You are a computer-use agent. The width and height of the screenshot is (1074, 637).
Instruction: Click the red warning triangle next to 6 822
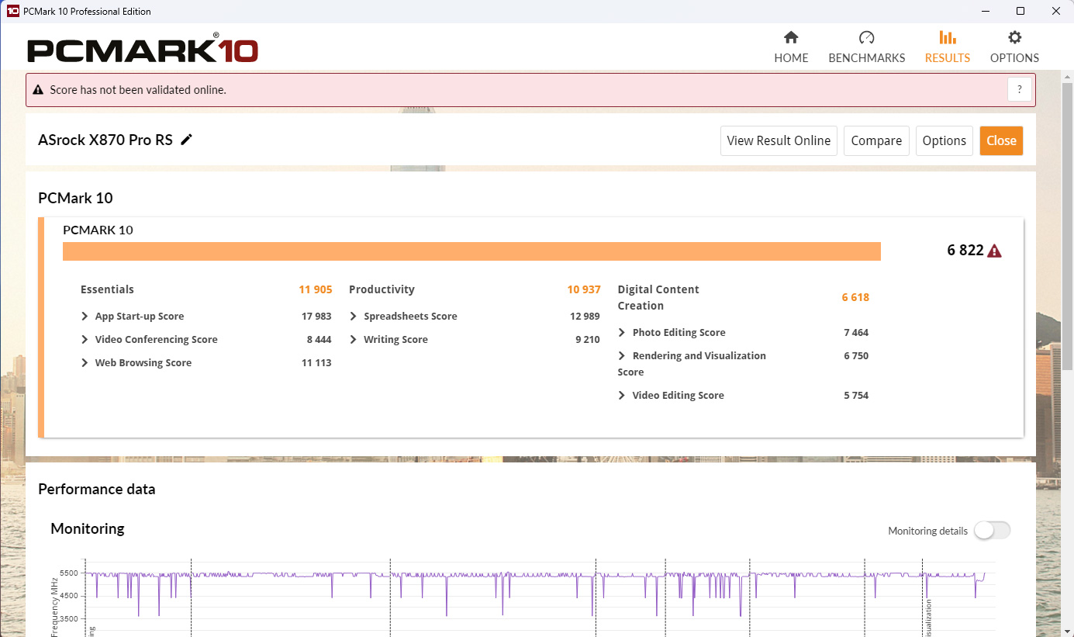994,251
